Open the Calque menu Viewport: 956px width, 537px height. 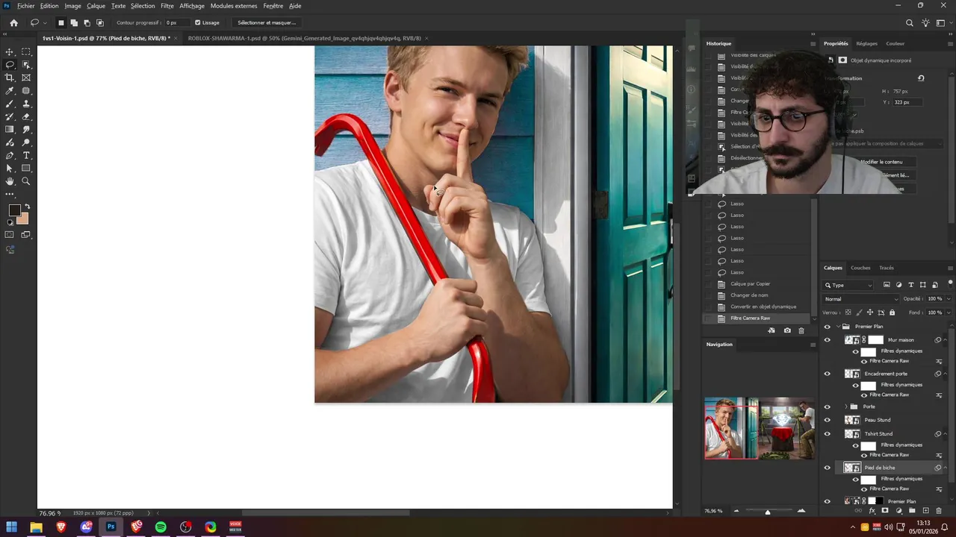(x=96, y=6)
